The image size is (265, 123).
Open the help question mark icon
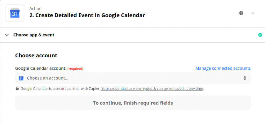pos(241,13)
